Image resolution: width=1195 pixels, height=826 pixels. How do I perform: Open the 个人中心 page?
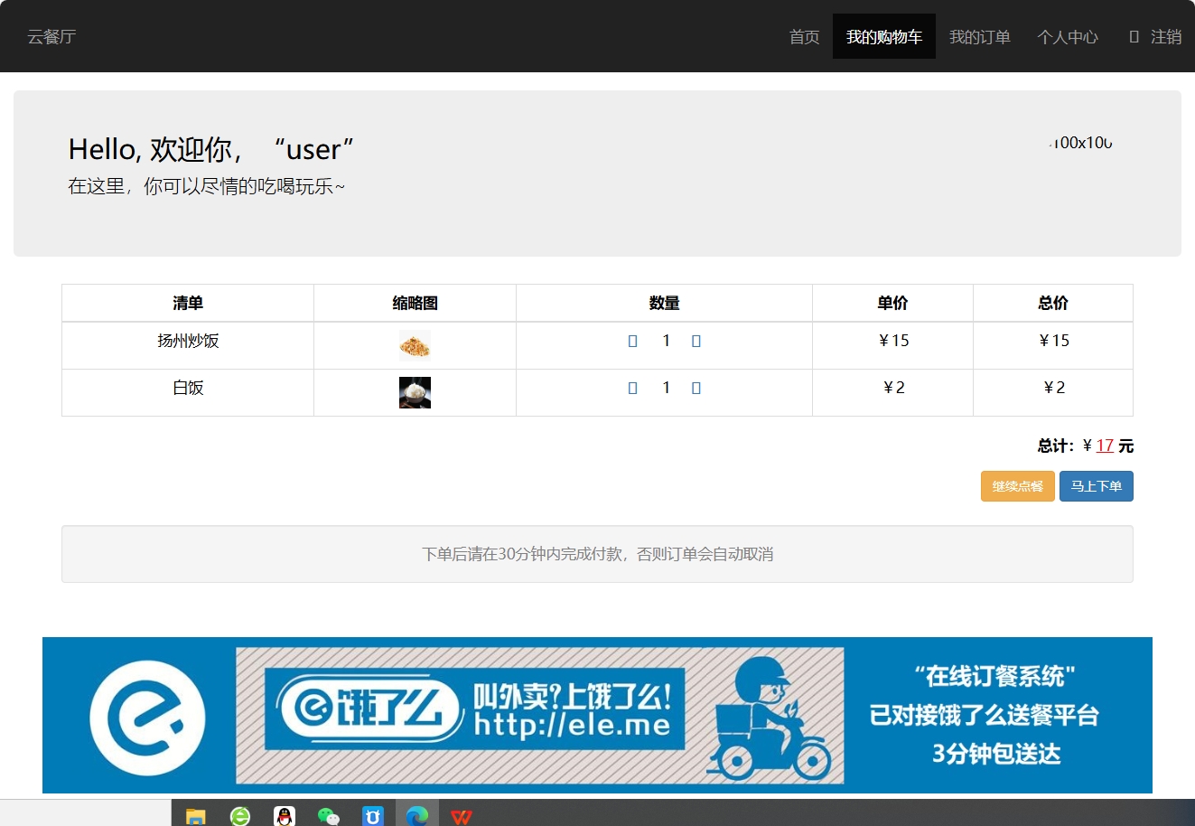(x=1068, y=36)
